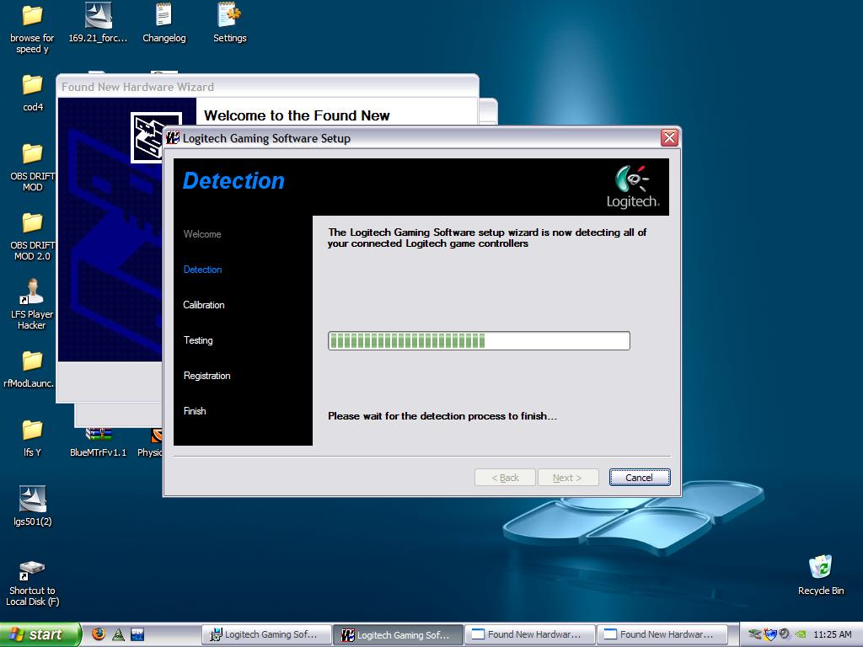The height and width of the screenshot is (647, 863).
Task: Select the lfs Y folder icon
Action: point(33,438)
